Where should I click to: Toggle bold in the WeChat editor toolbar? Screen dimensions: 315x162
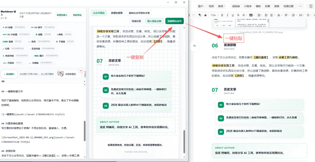pos(222,15)
